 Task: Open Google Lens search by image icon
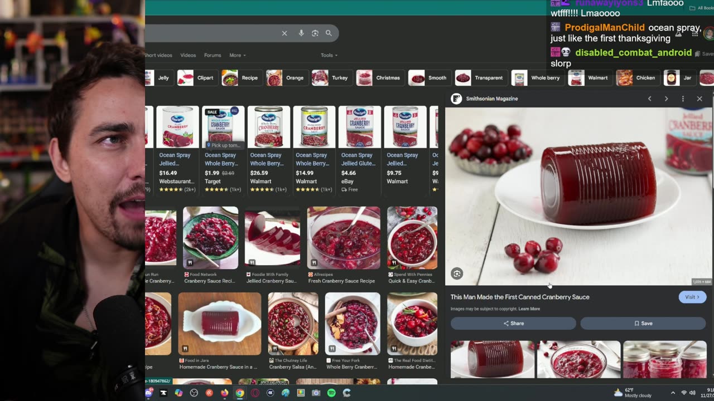[315, 33]
